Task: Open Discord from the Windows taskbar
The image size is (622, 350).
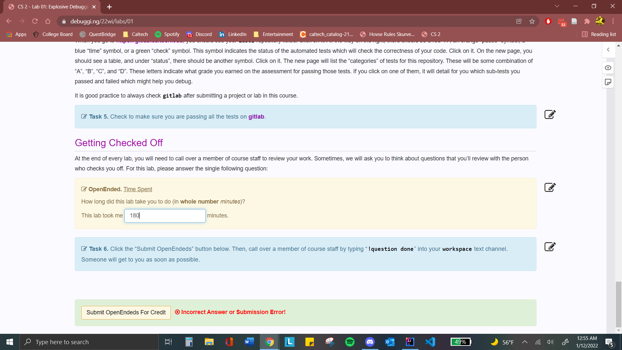Action: pos(370,342)
